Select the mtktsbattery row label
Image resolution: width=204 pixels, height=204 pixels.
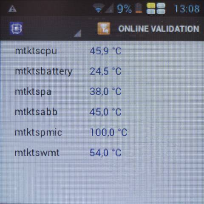pyautogui.click(x=44, y=71)
